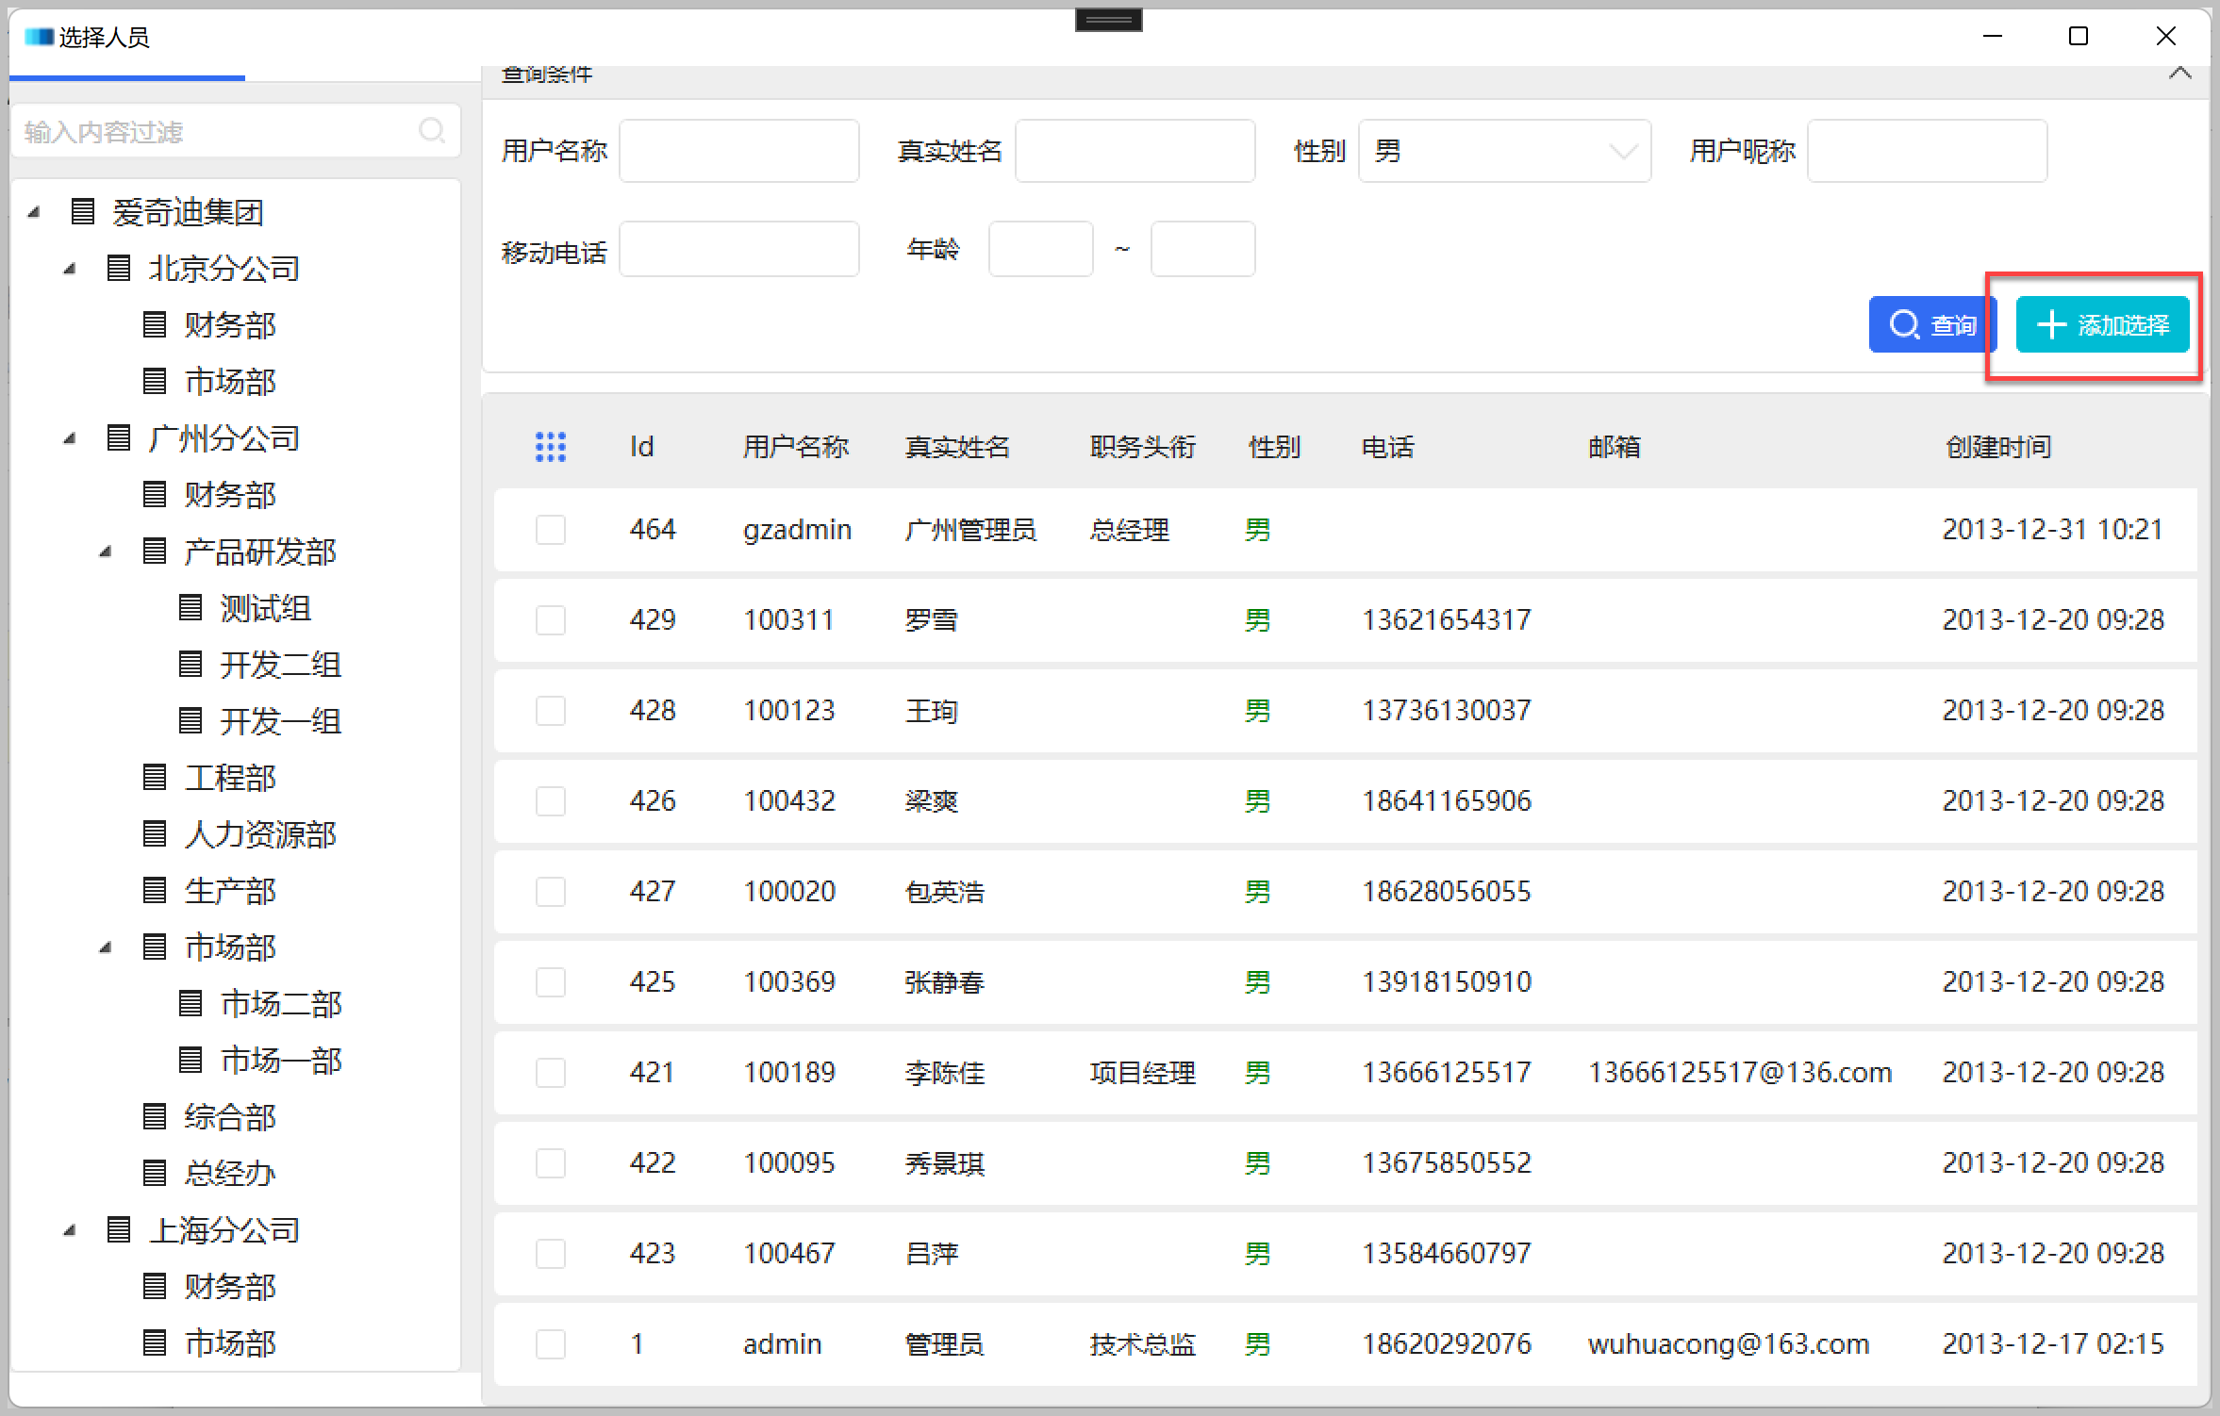Screen dimensions: 2220x1416
Task: Select the checkbox for admin row
Action: (x=551, y=1344)
